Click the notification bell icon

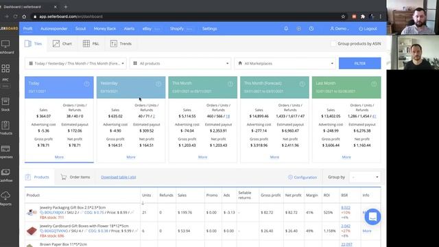[x=286, y=29]
